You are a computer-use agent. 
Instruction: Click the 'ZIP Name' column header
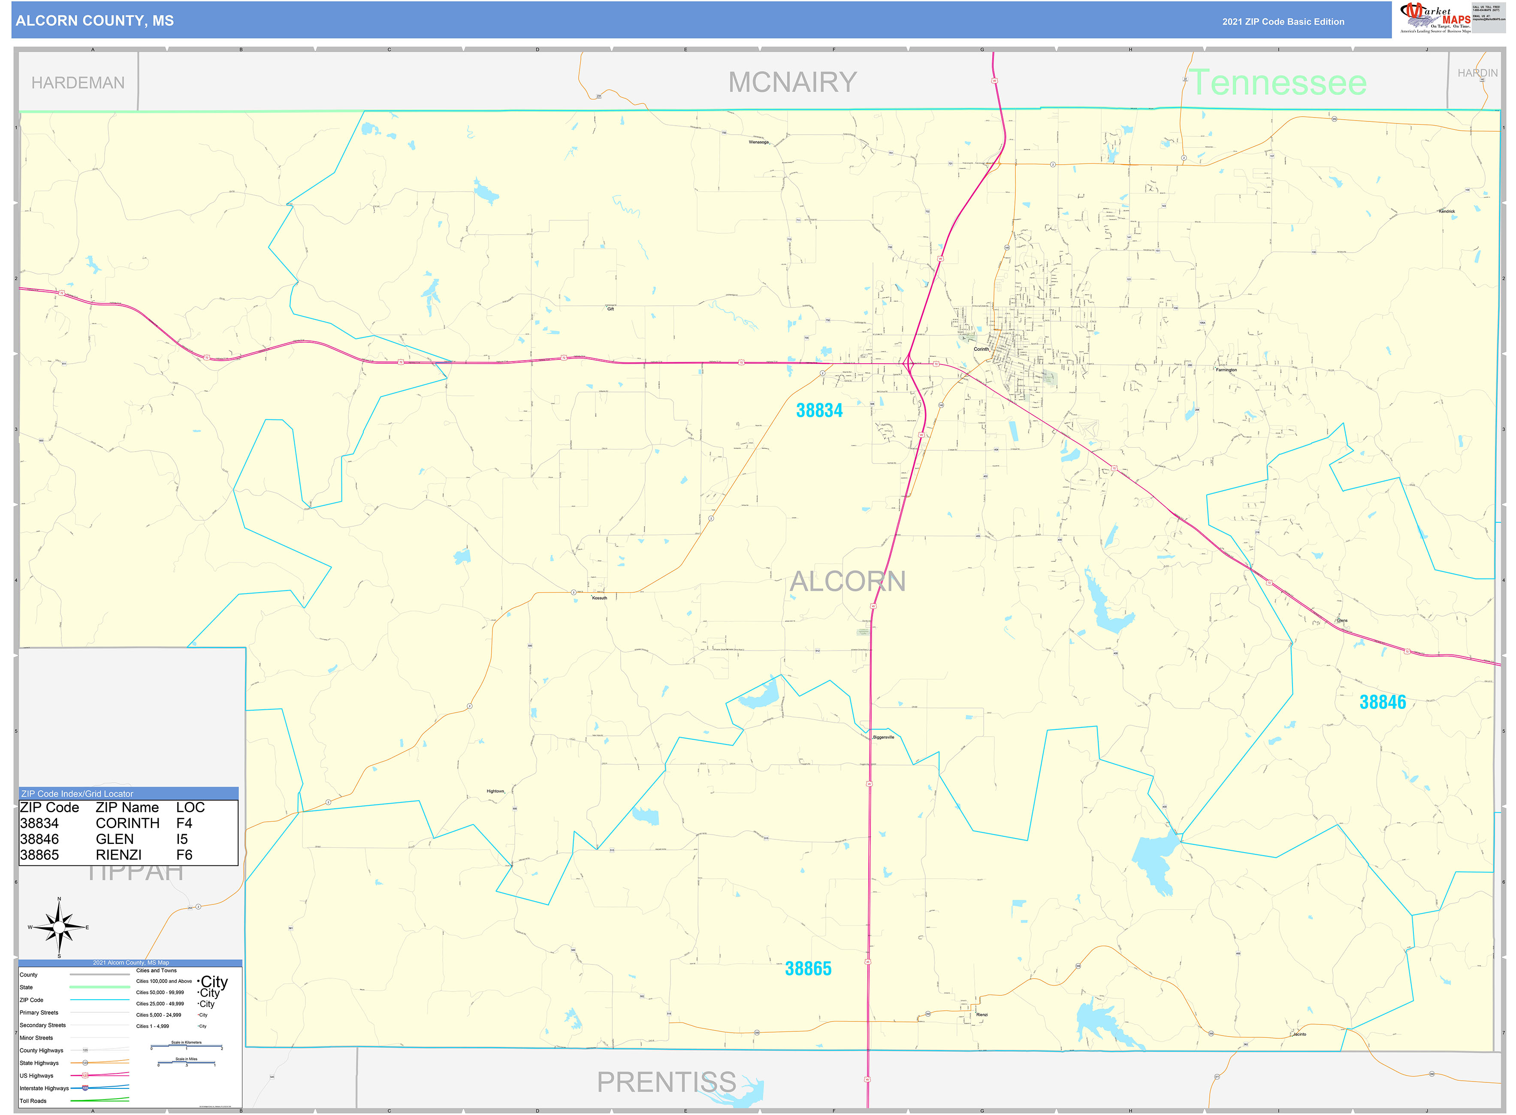pos(127,807)
